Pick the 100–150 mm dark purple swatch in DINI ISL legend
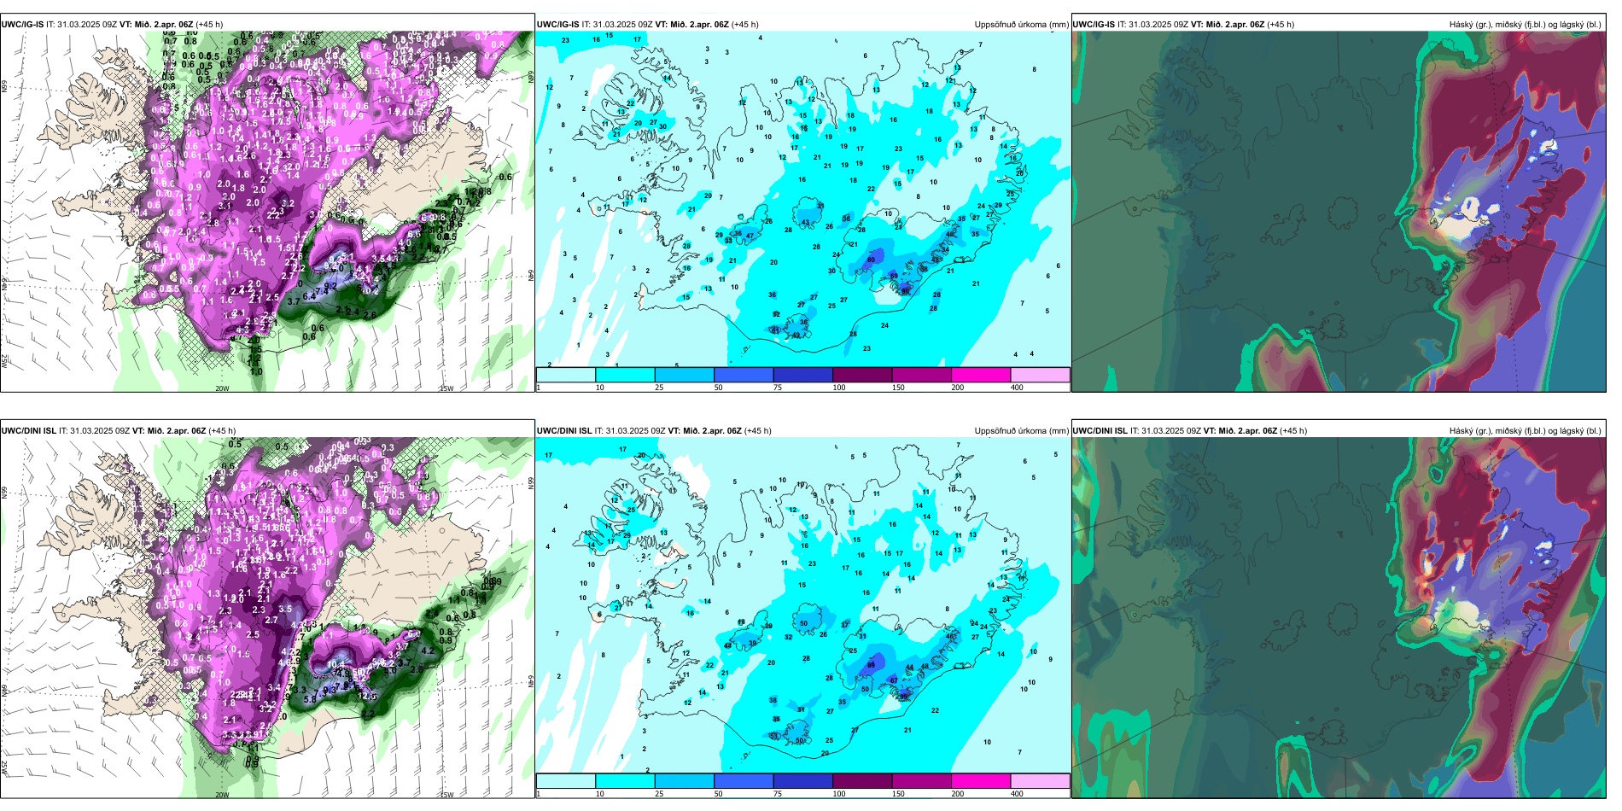Image resolution: width=1622 pixels, height=811 pixels. 862,781
